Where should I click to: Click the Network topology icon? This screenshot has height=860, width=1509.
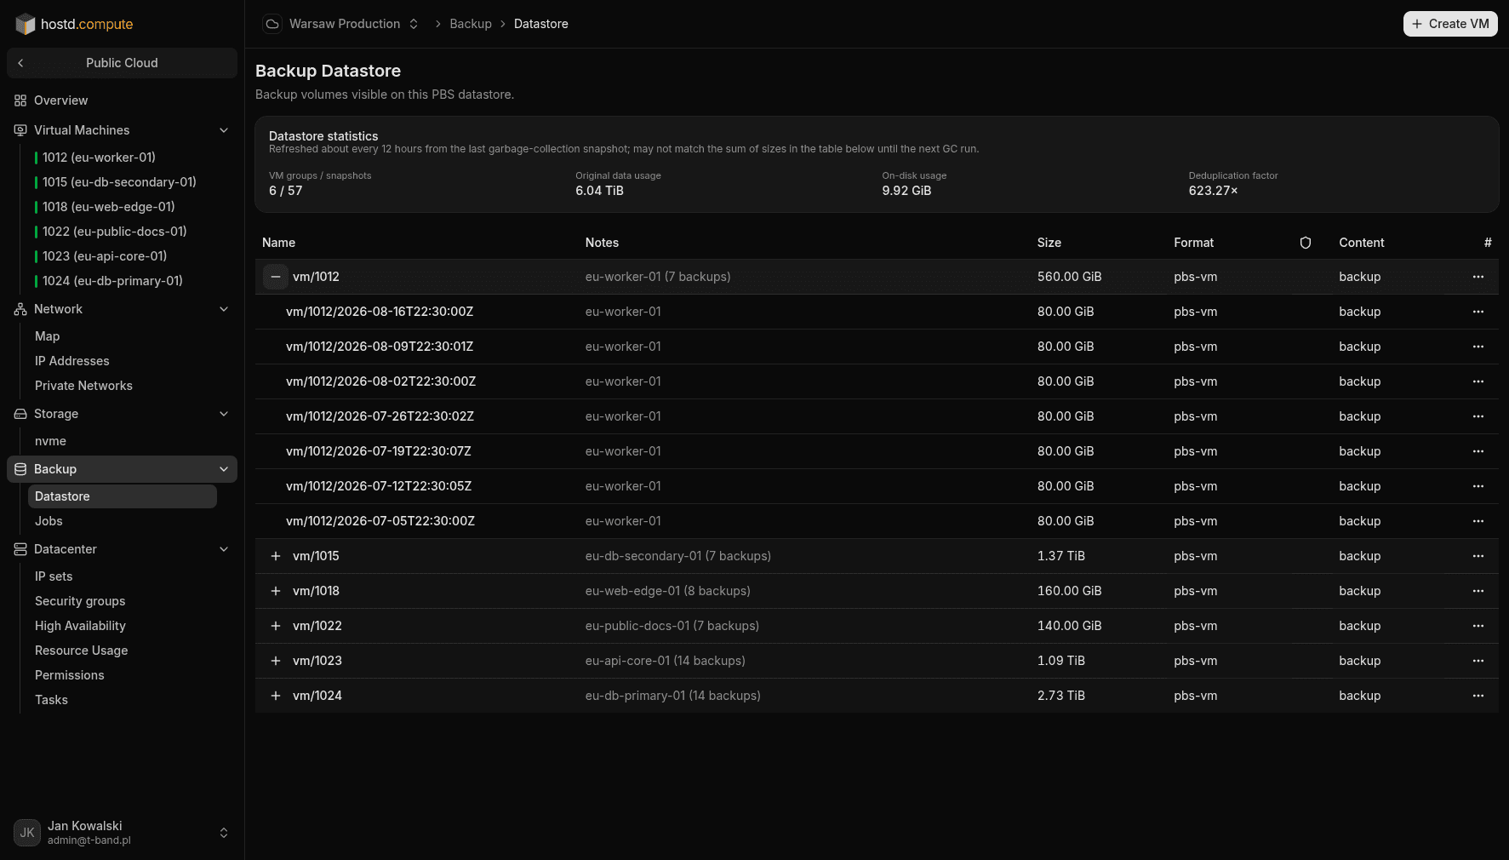[x=20, y=309]
